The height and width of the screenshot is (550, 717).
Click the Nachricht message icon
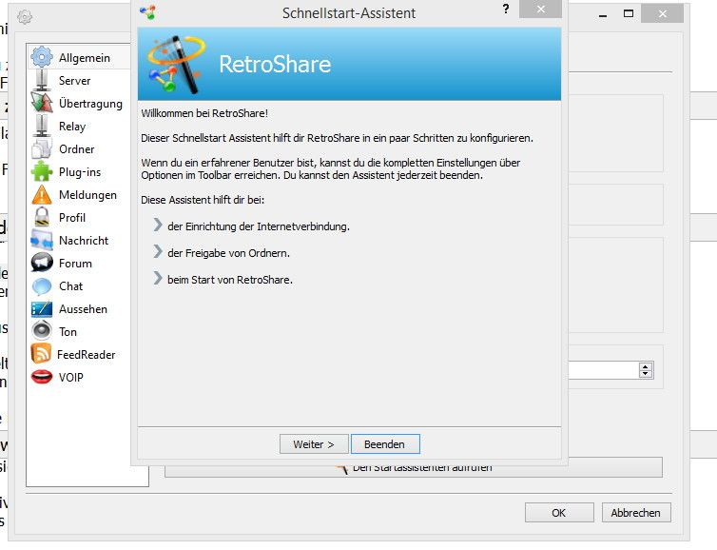pyautogui.click(x=42, y=240)
